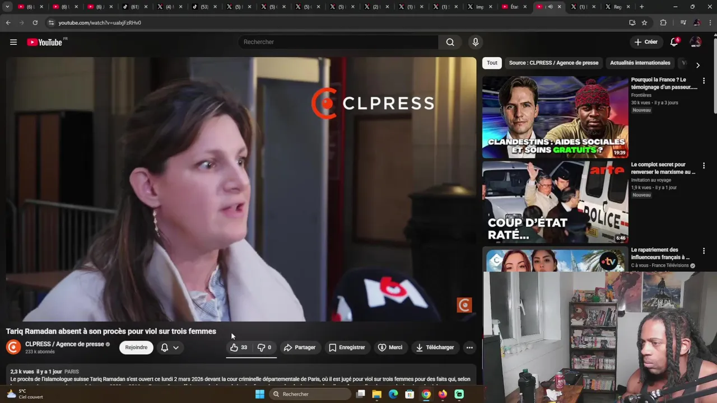The width and height of the screenshot is (717, 403).
Task: Switch to the TikTok '(61)' browser tab
Action: coord(134,7)
